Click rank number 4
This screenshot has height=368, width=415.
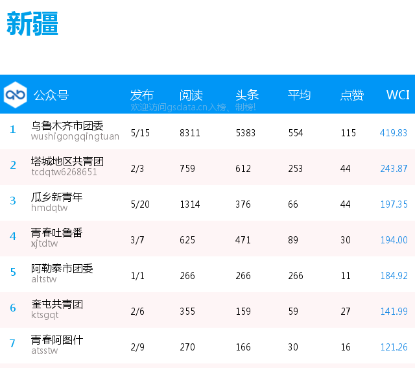[x=13, y=237]
